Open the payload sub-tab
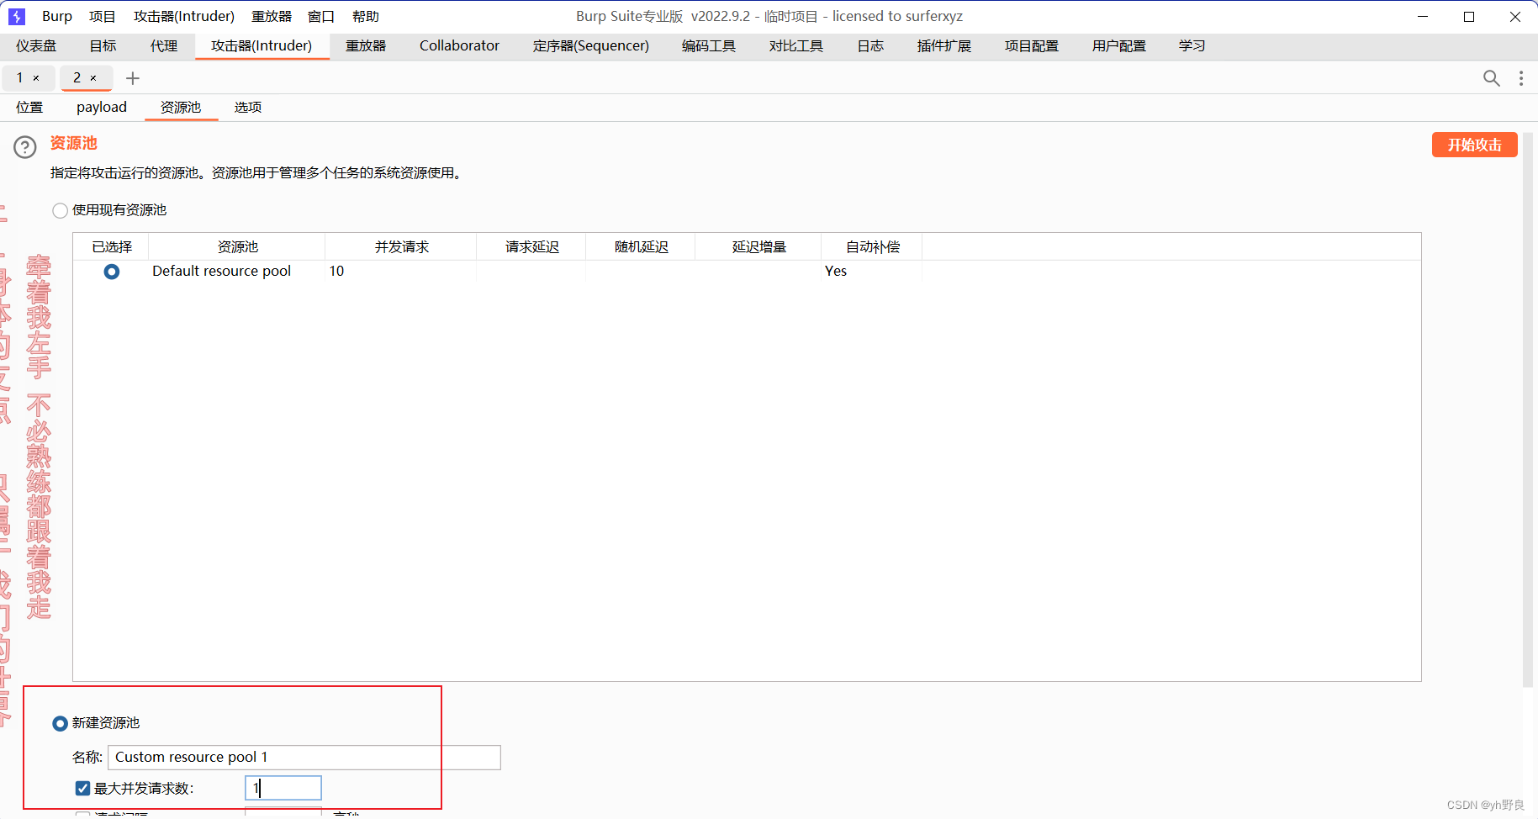 click(x=102, y=108)
